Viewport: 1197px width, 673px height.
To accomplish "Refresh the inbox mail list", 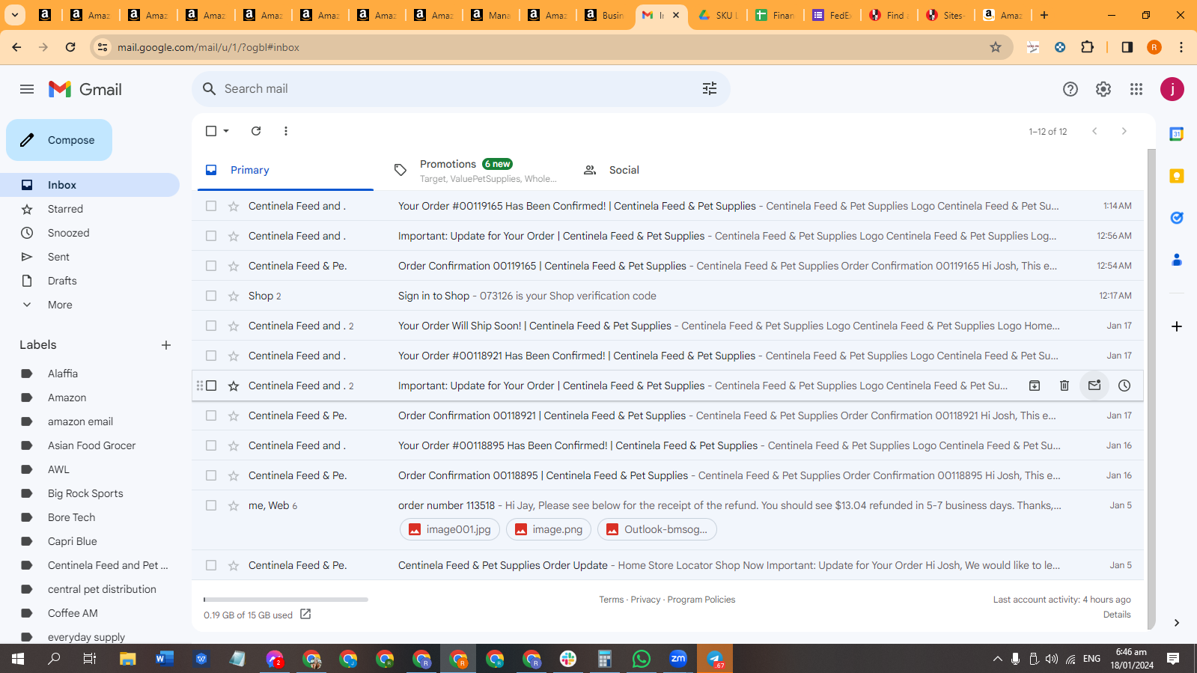I will click(256, 131).
